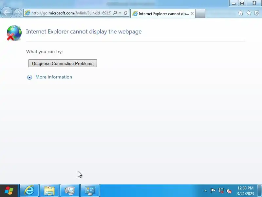Image resolution: width=262 pixels, height=197 pixels.
Task: Open Windows Explorer from taskbar
Action: [49, 190]
